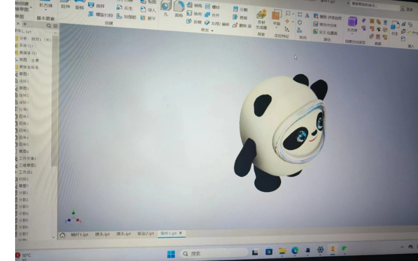Click the 填充中空体 fill voids tool
The image size is (418, 261).
click(325, 24)
